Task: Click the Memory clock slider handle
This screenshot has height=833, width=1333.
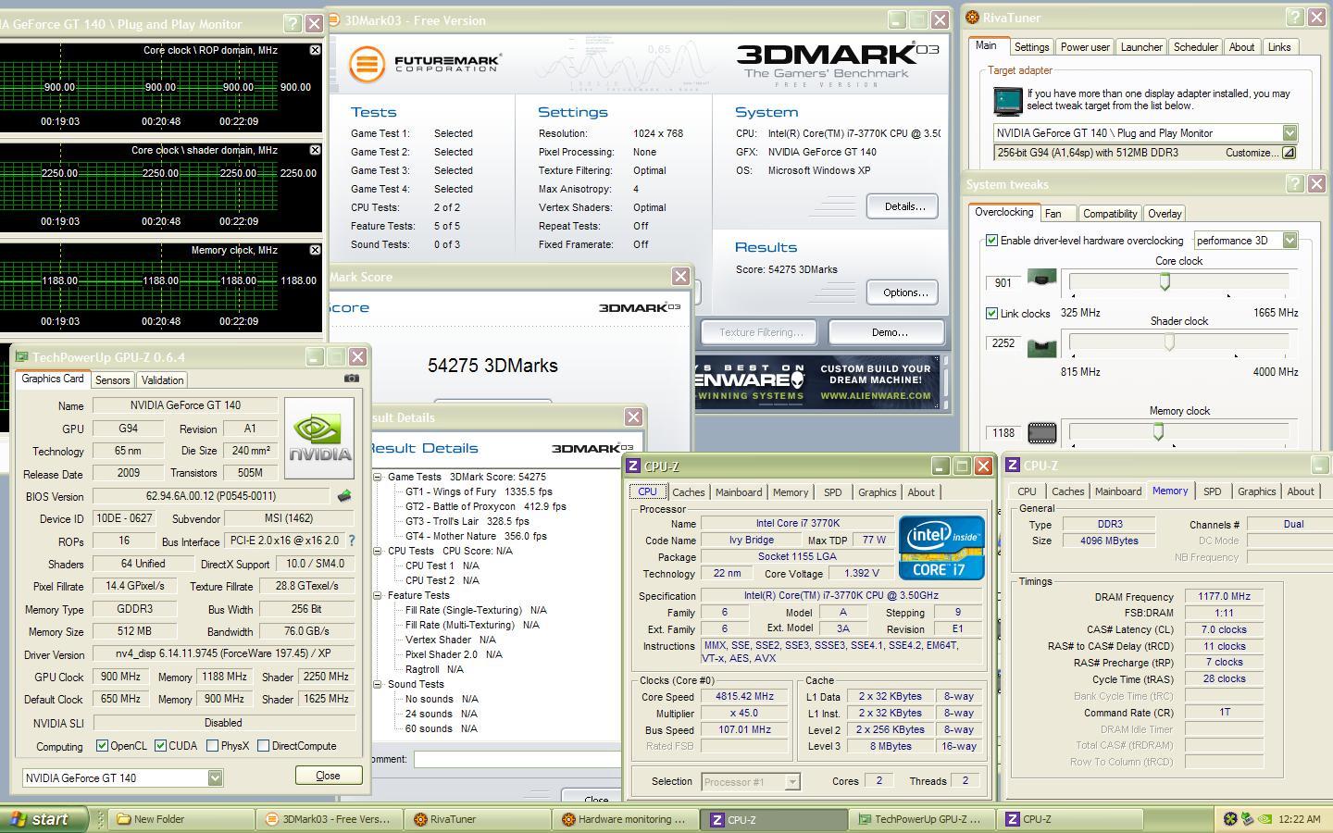Action: (x=1158, y=431)
